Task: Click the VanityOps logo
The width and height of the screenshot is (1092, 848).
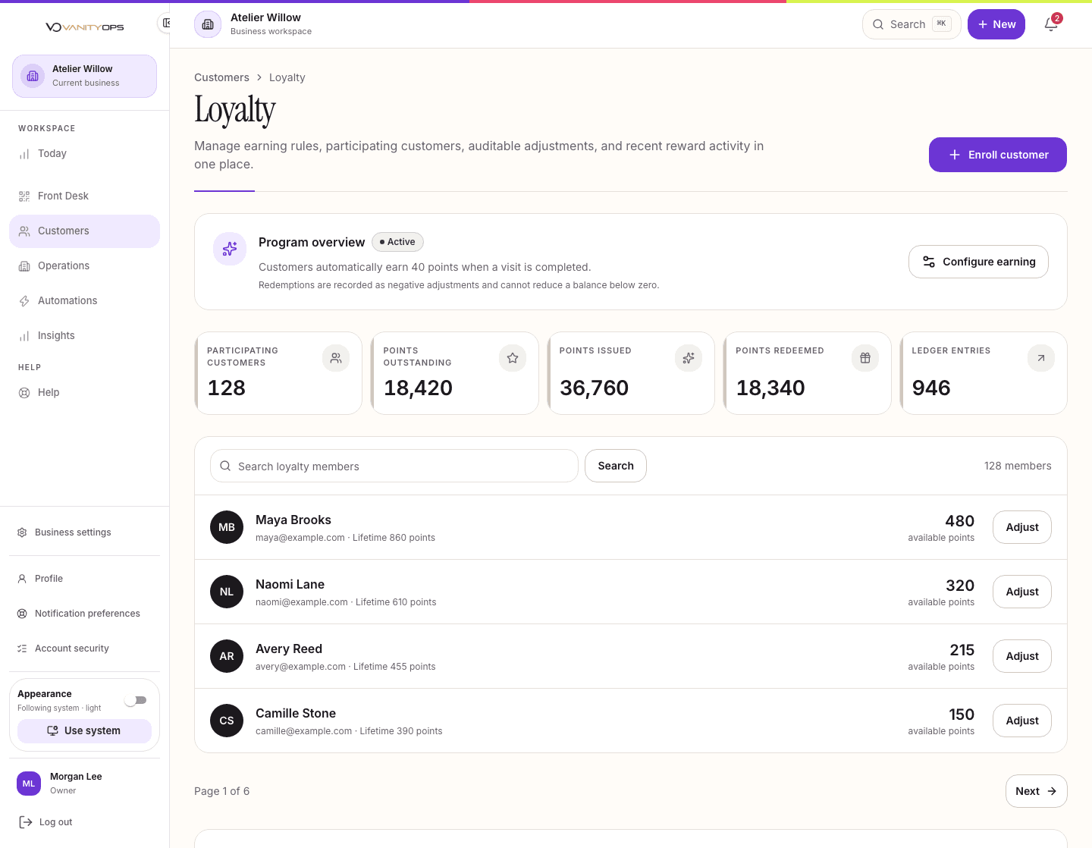Action: (x=84, y=27)
